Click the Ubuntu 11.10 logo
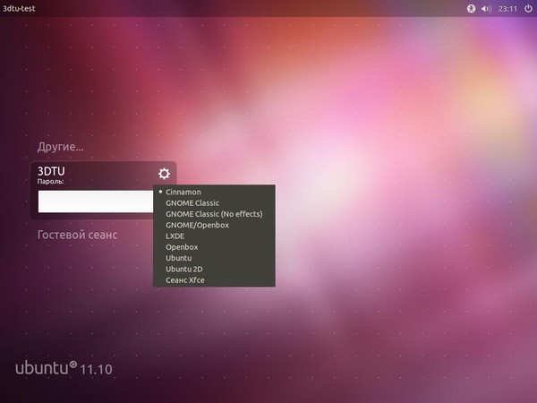 64,368
